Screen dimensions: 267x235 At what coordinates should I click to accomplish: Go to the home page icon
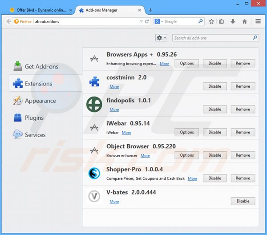click(244, 21)
